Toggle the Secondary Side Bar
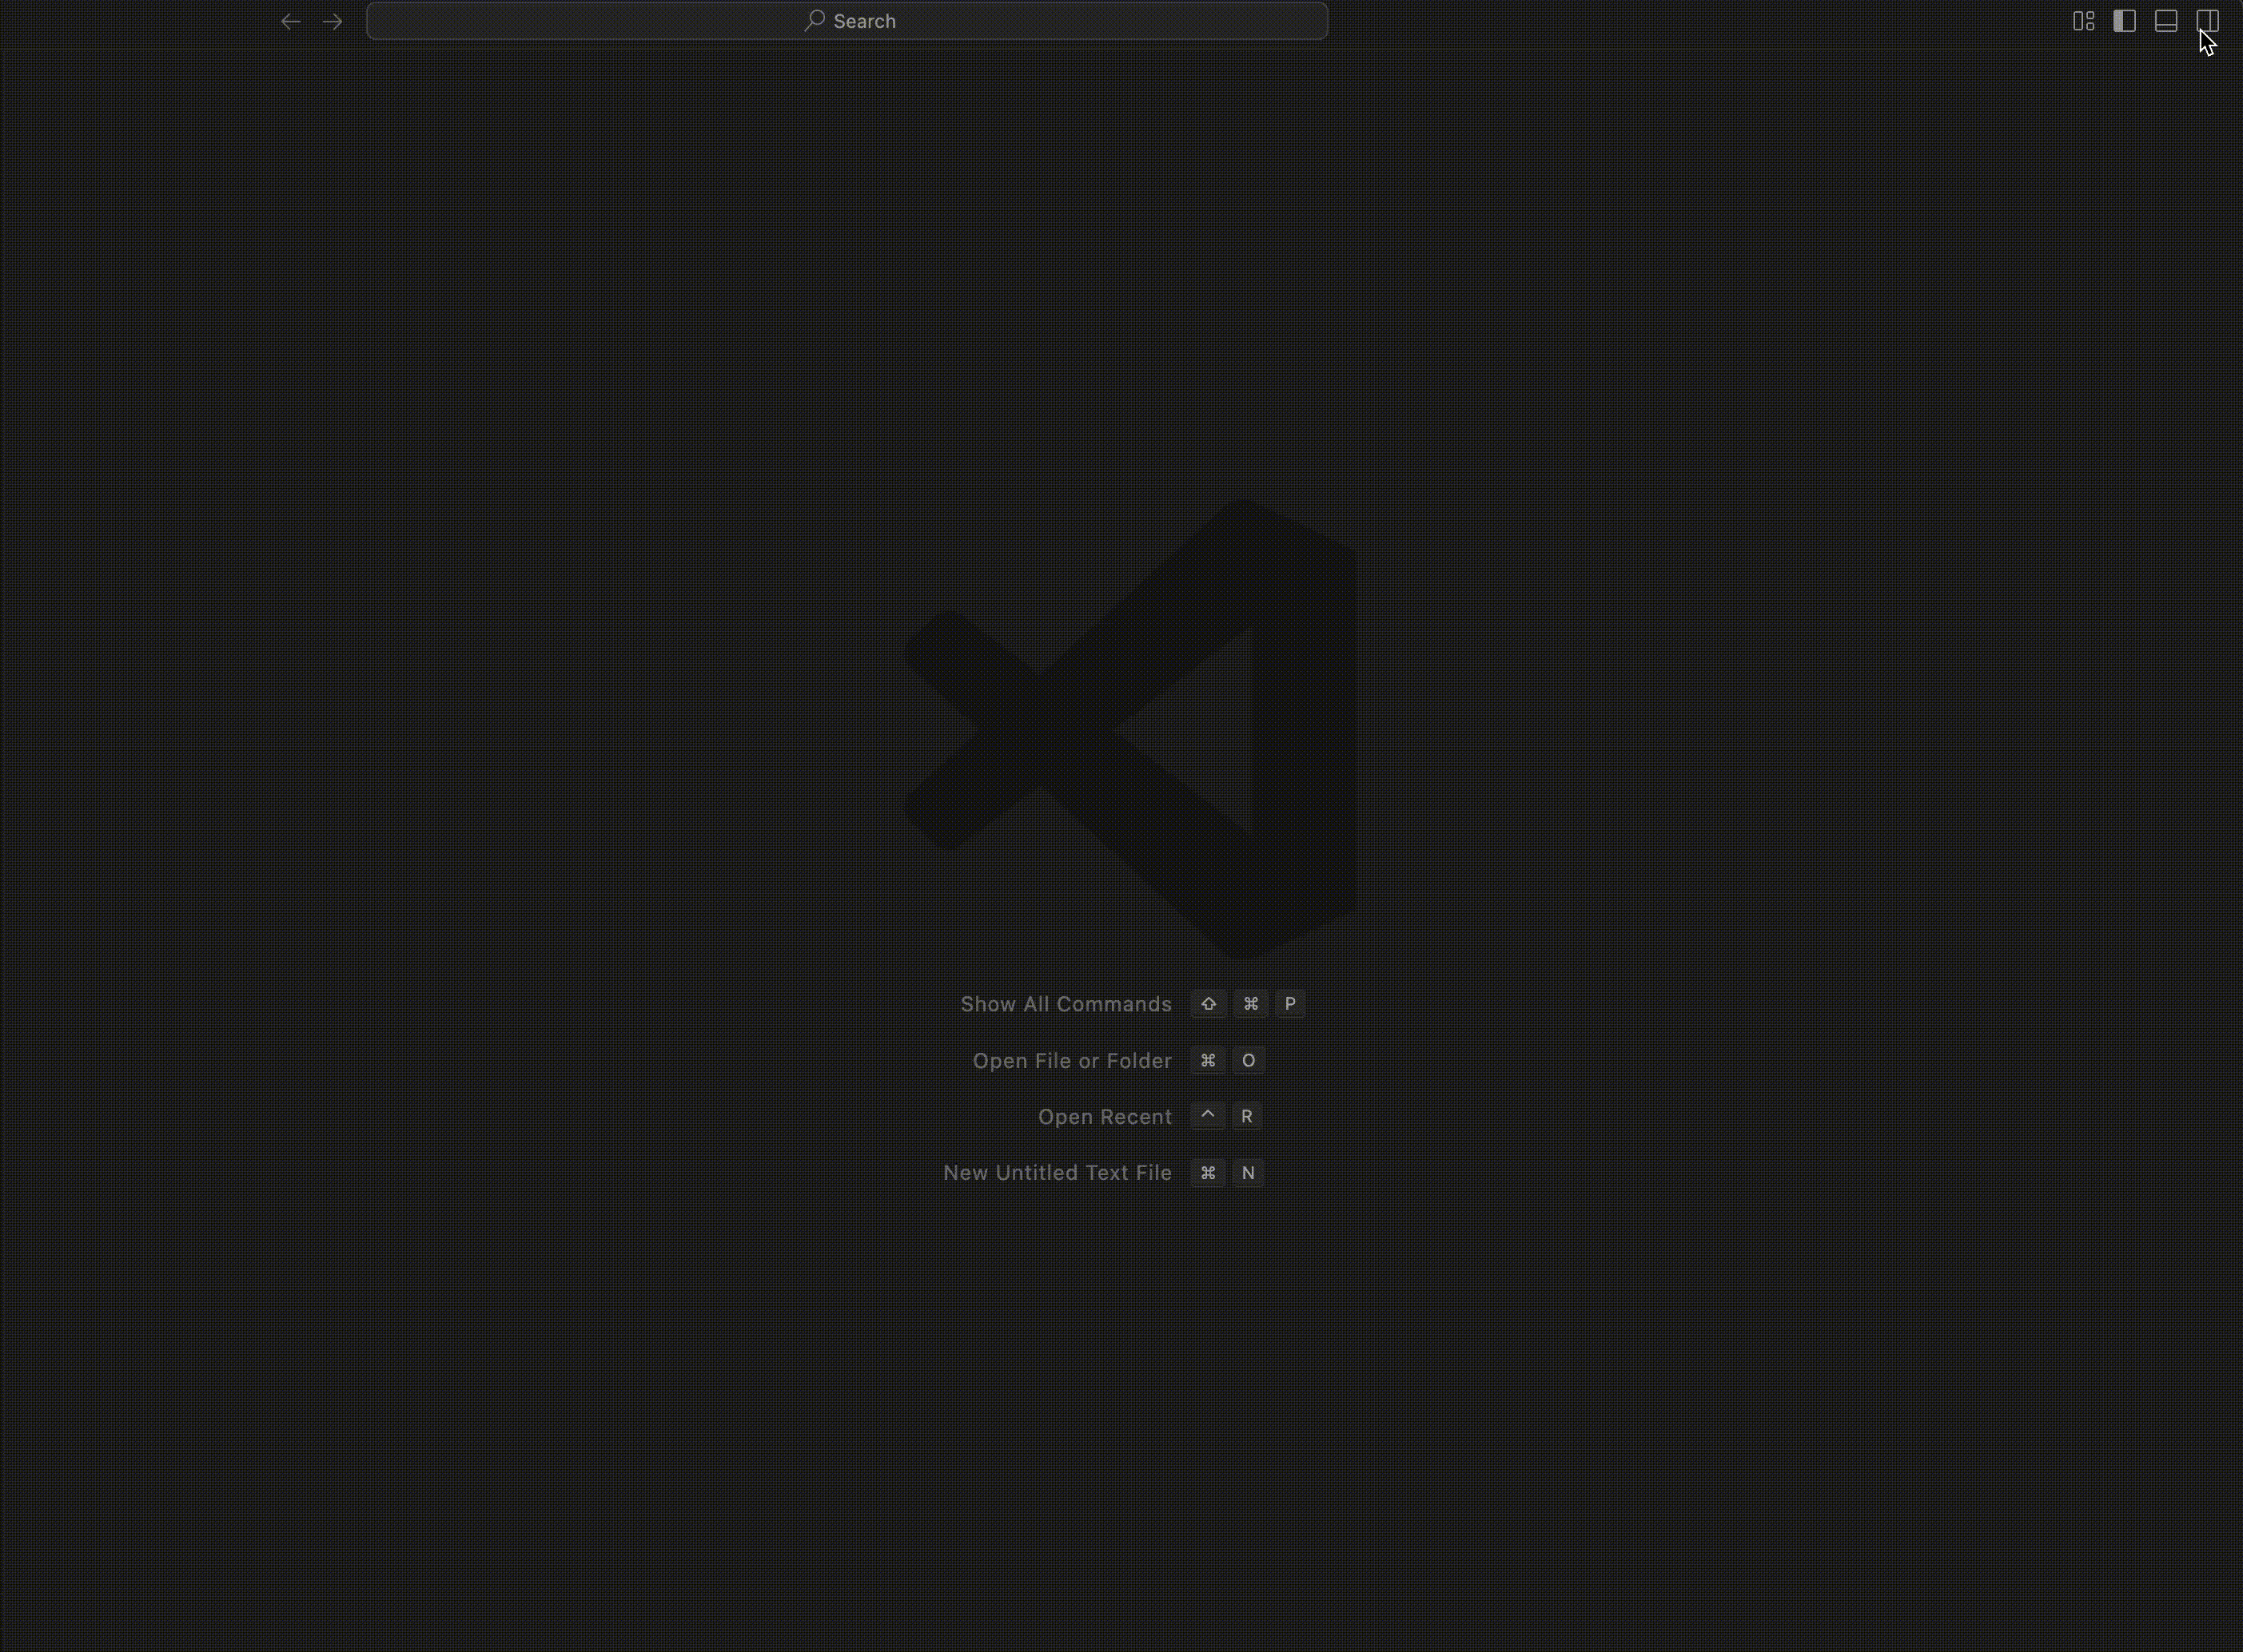The image size is (2243, 1652). [x=2207, y=21]
